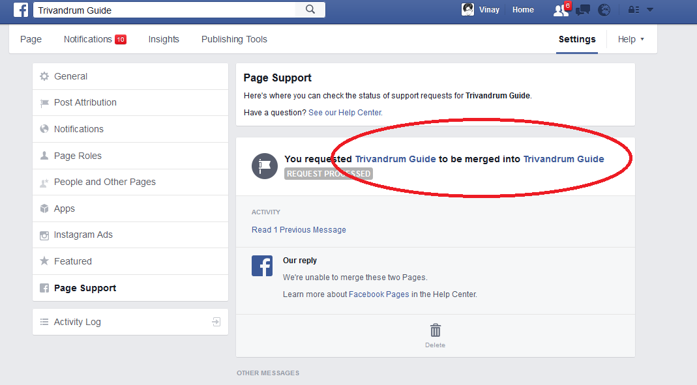Open the Messages chat icon
This screenshot has height=385, width=697.
(584, 10)
